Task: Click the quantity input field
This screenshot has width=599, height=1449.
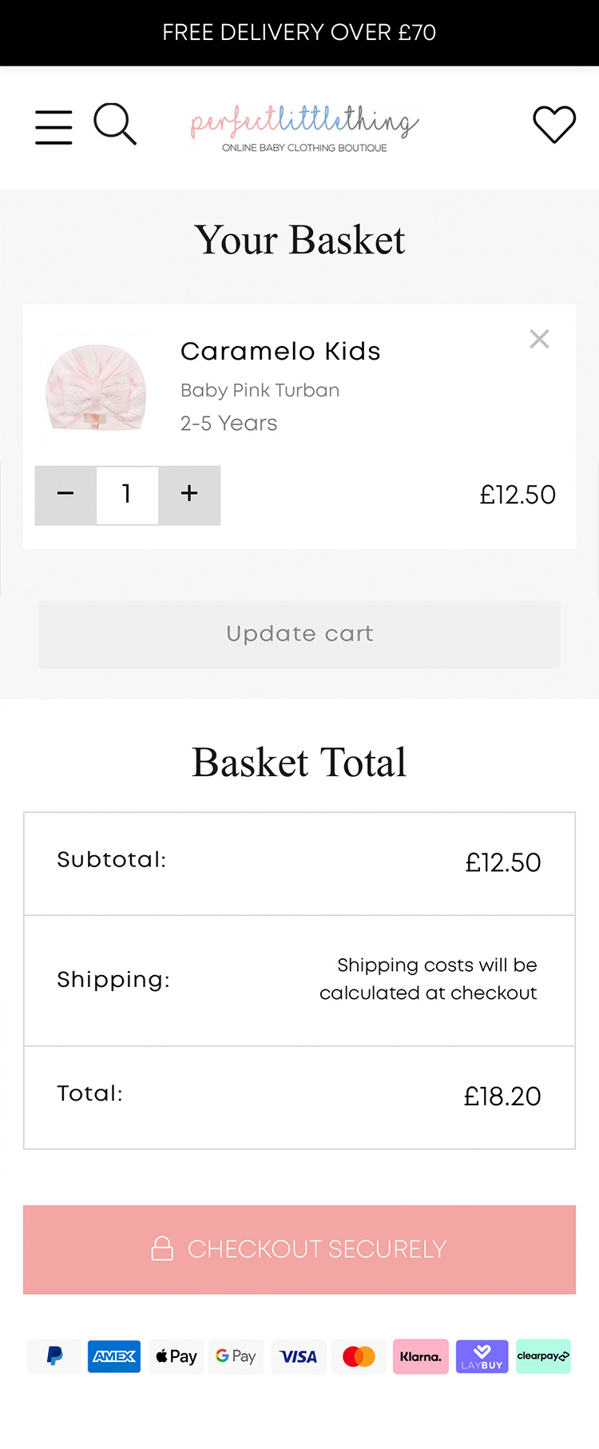Action: 127,495
